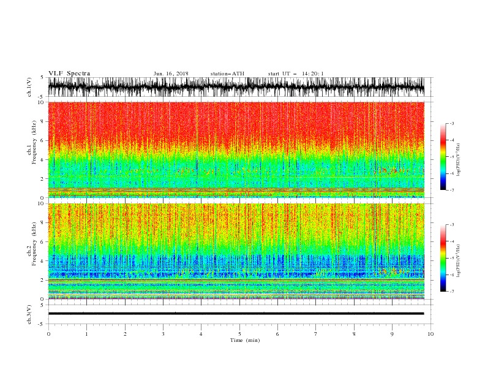Click the ch.1 PSD color scale bar
The height and width of the screenshot is (375, 485).
(x=443, y=157)
